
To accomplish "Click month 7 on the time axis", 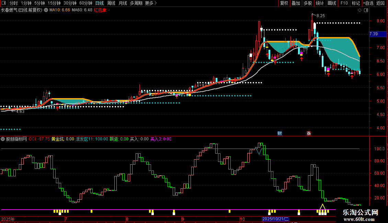I will 66,219.
